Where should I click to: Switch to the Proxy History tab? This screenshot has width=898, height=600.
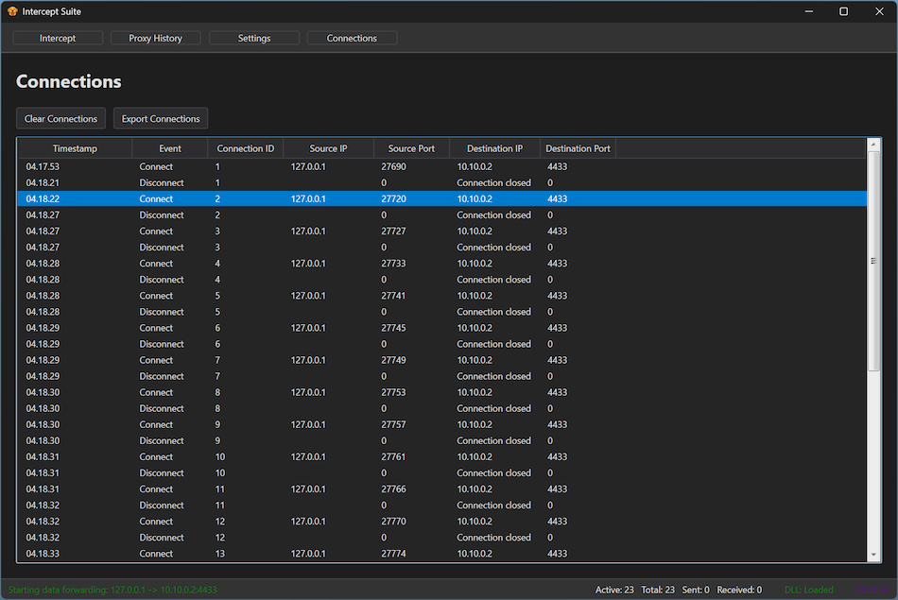click(x=156, y=39)
